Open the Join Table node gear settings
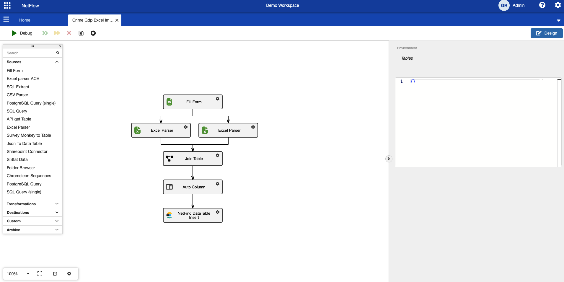The width and height of the screenshot is (564, 282). (x=218, y=155)
